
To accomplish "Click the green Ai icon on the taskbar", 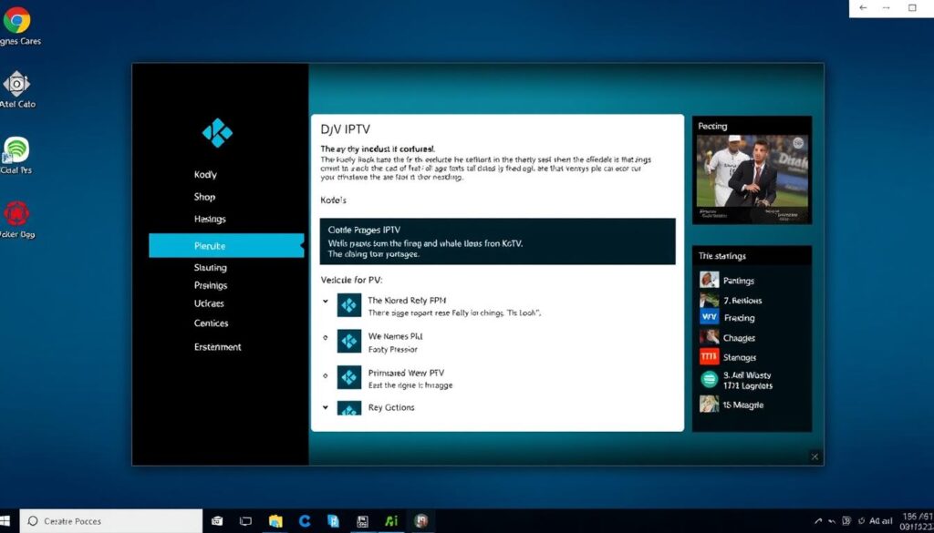I will tap(391, 520).
